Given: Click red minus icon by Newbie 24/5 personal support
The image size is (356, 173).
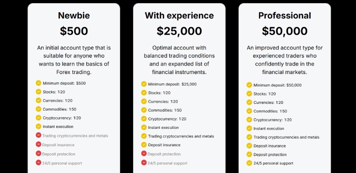Looking at the screenshot, I should pos(38,163).
